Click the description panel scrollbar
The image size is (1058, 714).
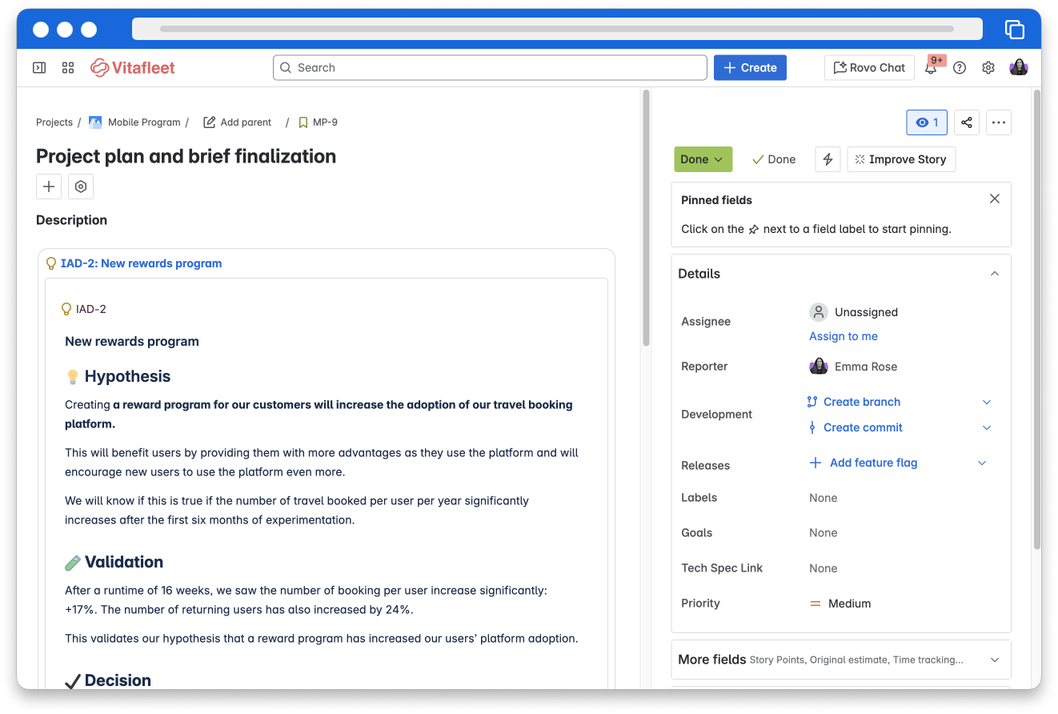pyautogui.click(x=646, y=219)
